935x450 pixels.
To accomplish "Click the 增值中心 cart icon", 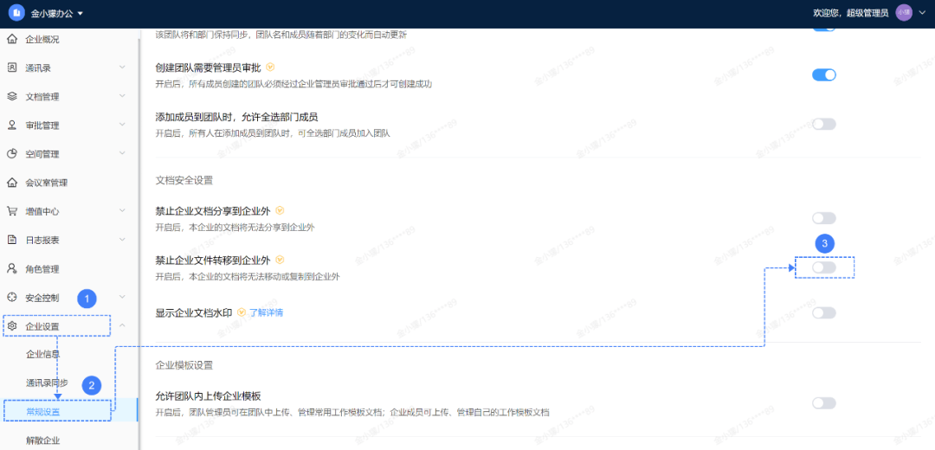I will coord(12,211).
